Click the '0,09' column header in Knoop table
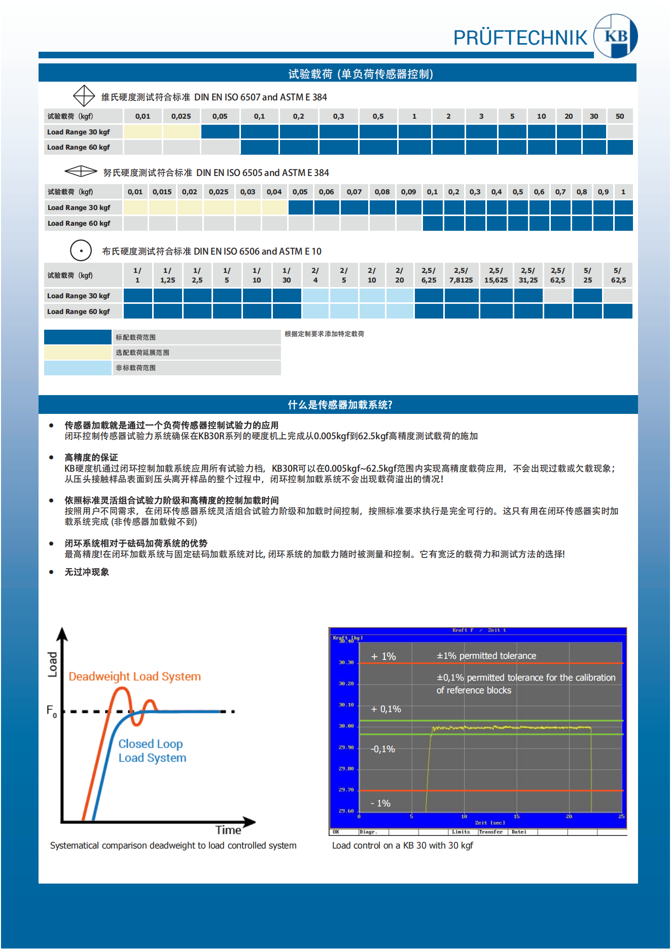This screenshot has width=671, height=949. pyautogui.click(x=408, y=192)
